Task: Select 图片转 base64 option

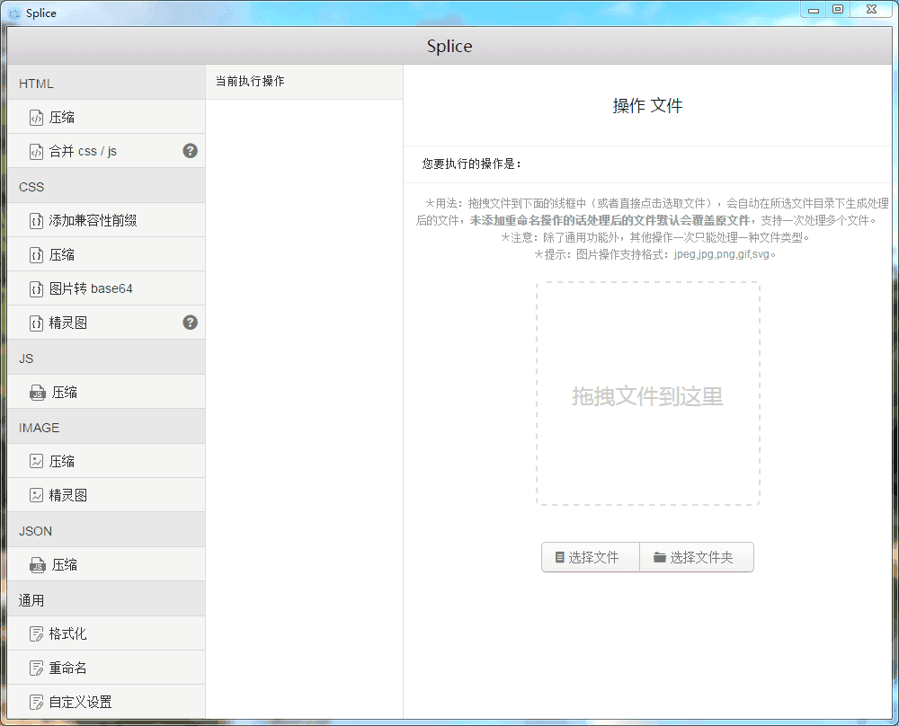Action: (107, 288)
